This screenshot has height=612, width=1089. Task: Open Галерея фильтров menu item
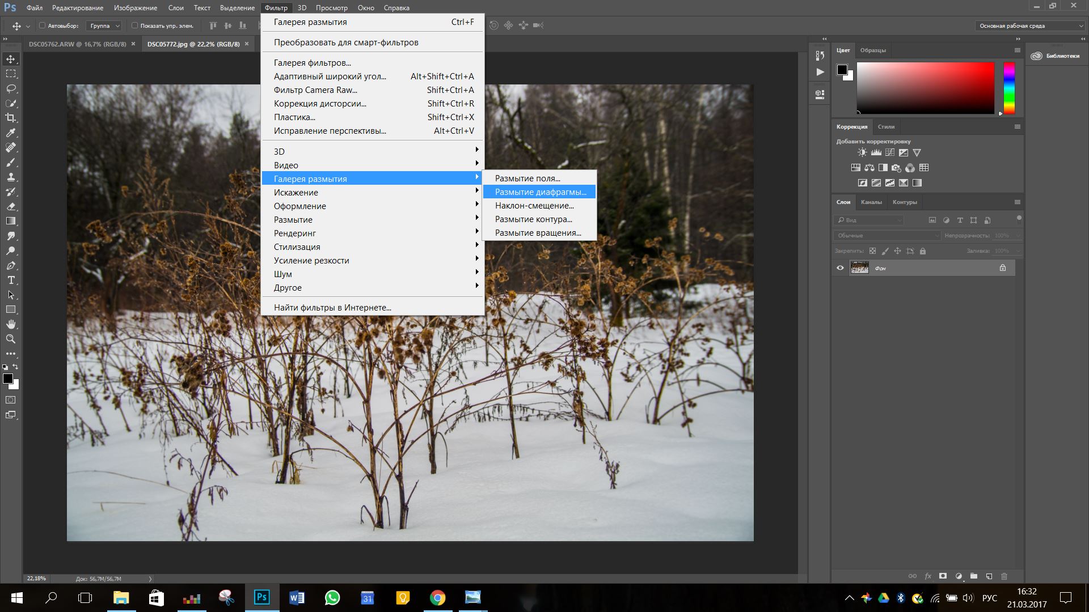[372, 62]
